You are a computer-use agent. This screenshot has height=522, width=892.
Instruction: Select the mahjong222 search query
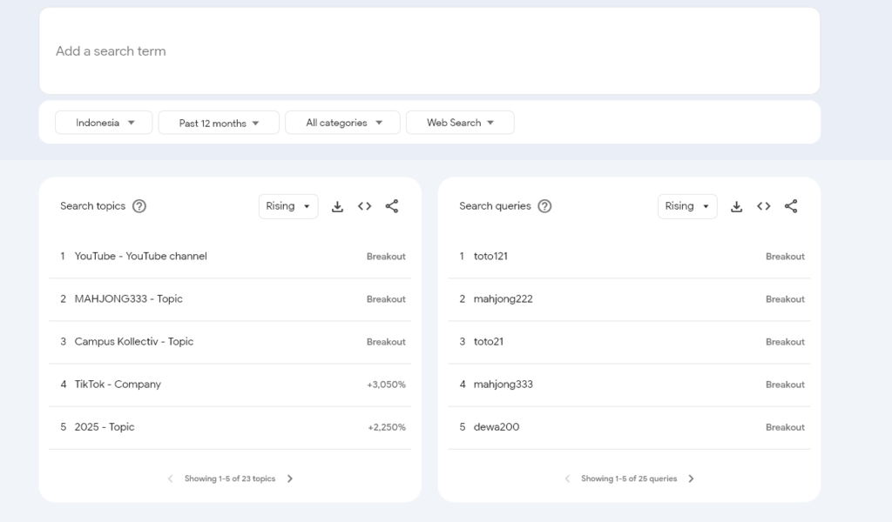[x=503, y=299]
